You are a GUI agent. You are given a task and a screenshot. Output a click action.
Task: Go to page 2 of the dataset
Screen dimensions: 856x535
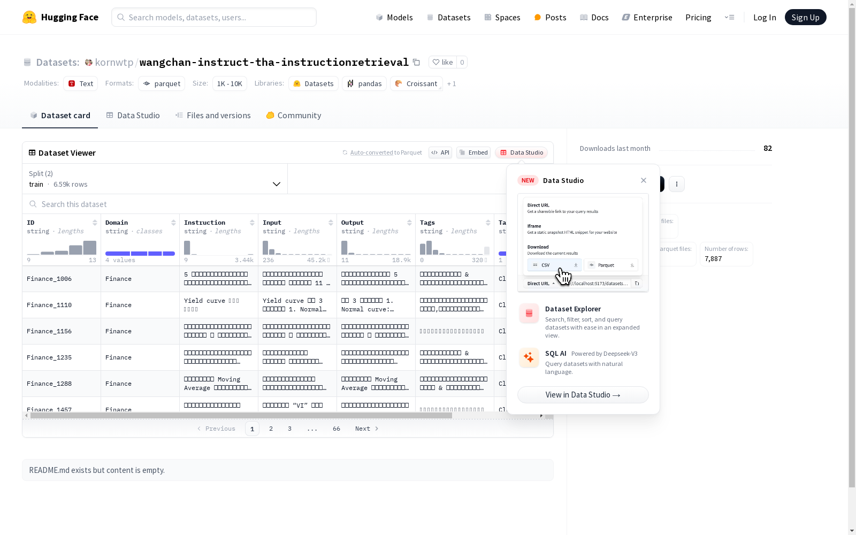point(271,429)
